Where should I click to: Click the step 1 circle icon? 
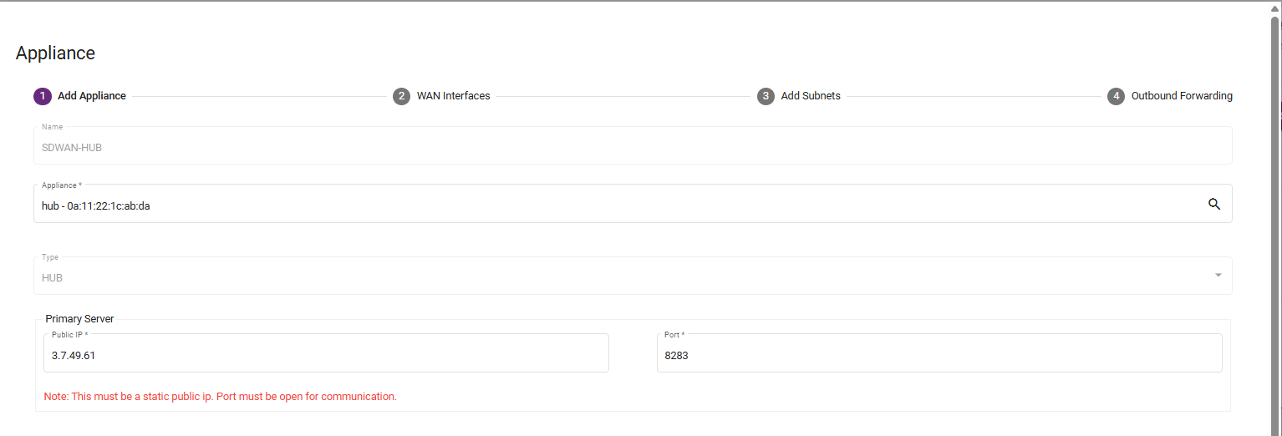pyautogui.click(x=43, y=96)
